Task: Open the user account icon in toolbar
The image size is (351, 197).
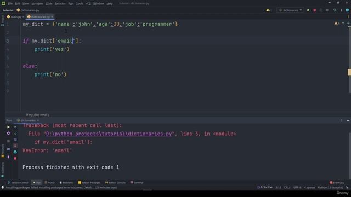Action: pyautogui.click(x=268, y=10)
